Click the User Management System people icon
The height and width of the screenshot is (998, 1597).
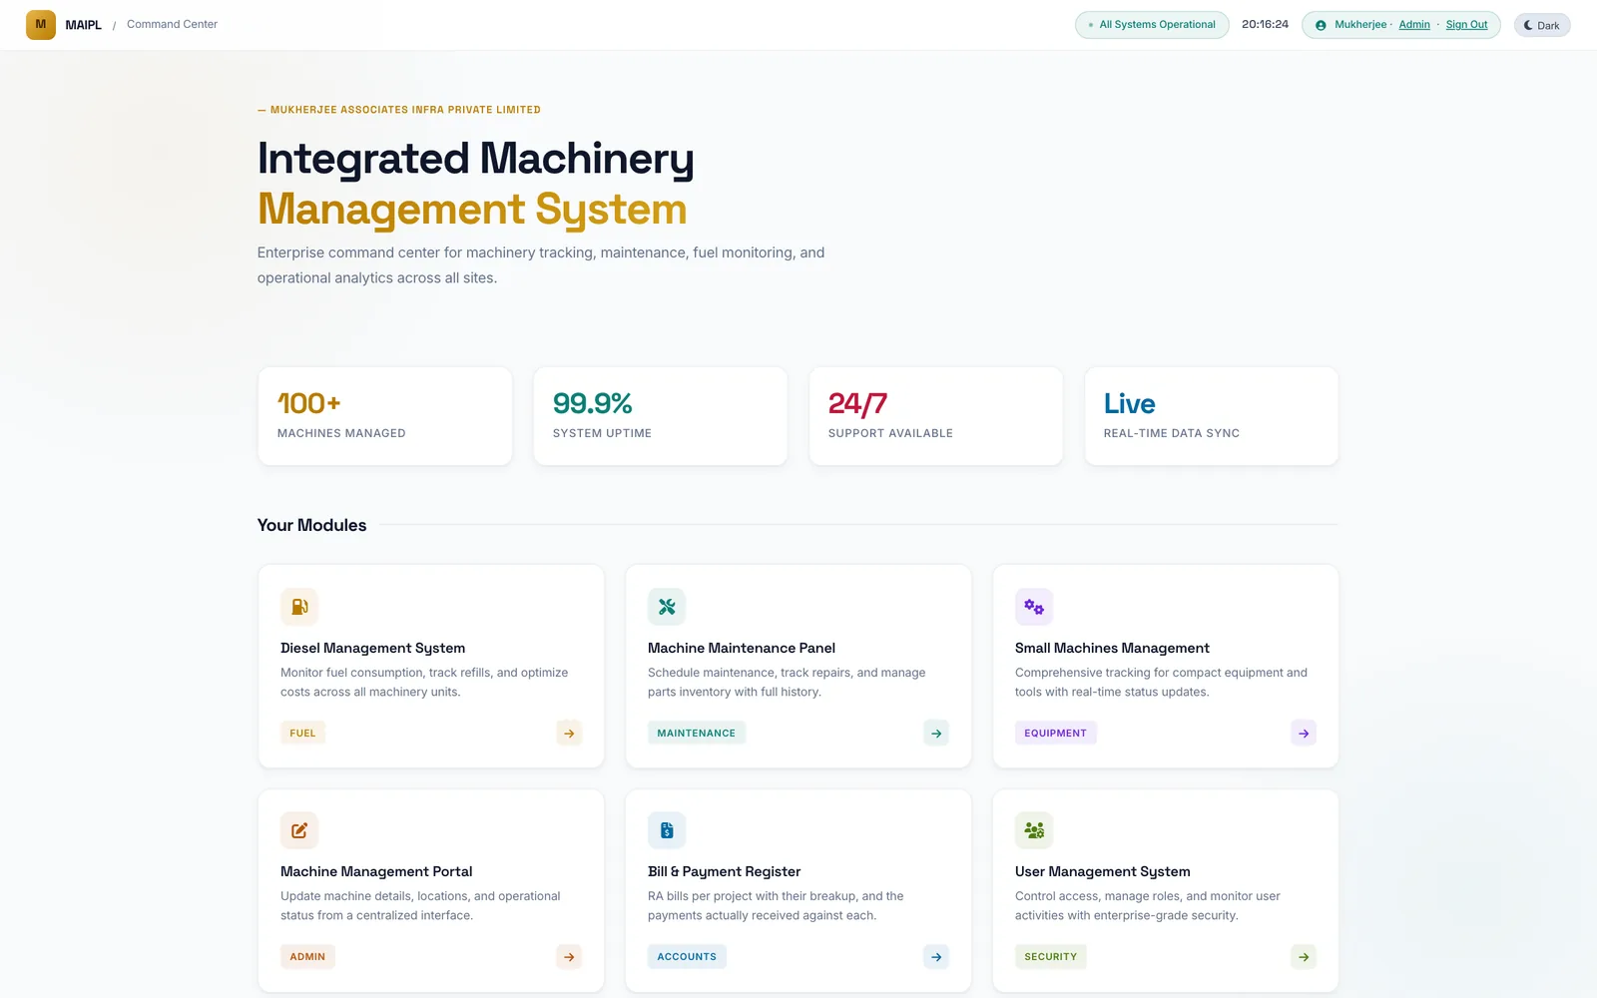coord(1034,830)
